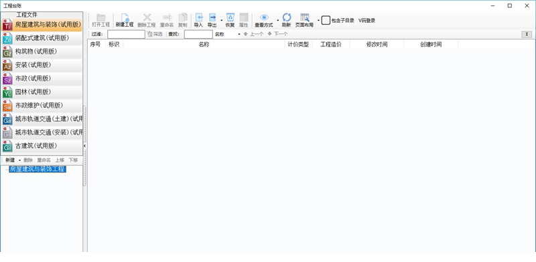Select 房屋建筑与装饰(试用版) category
Image resolution: width=536 pixels, height=262 pixels.
click(42, 25)
